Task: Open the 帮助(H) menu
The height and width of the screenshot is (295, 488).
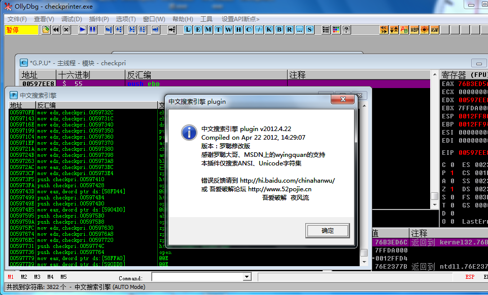Action: point(183,19)
